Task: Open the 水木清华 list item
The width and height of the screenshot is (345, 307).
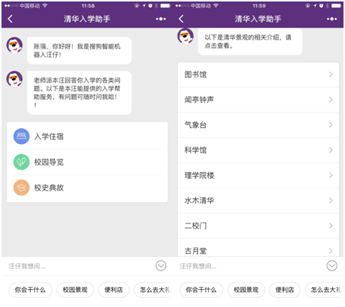Action: 259,200
